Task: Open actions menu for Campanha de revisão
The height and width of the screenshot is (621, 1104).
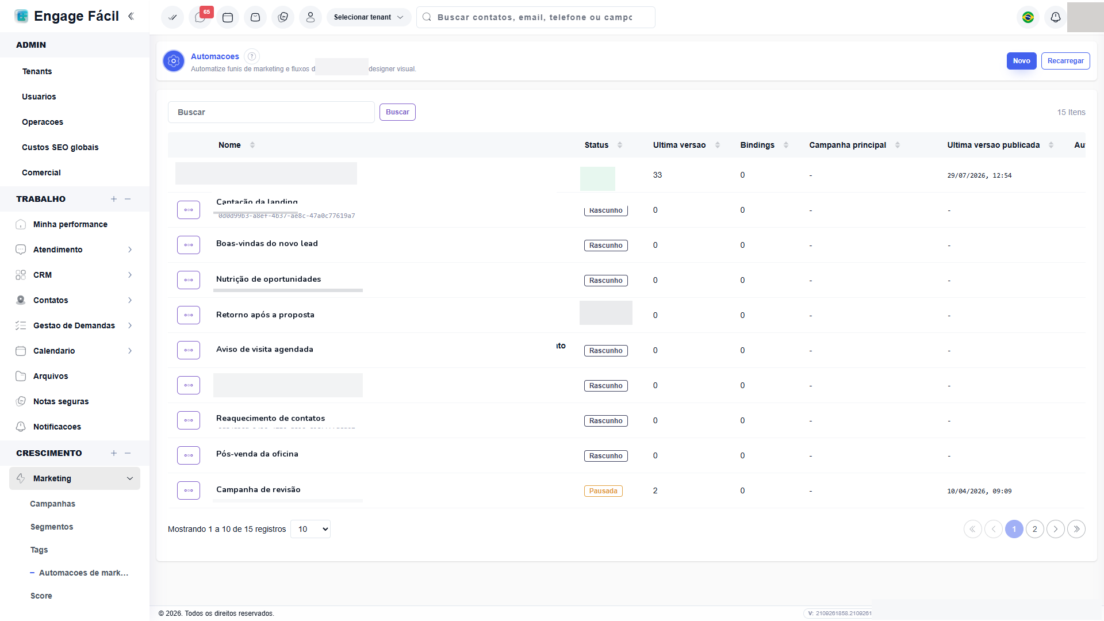Action: [189, 490]
